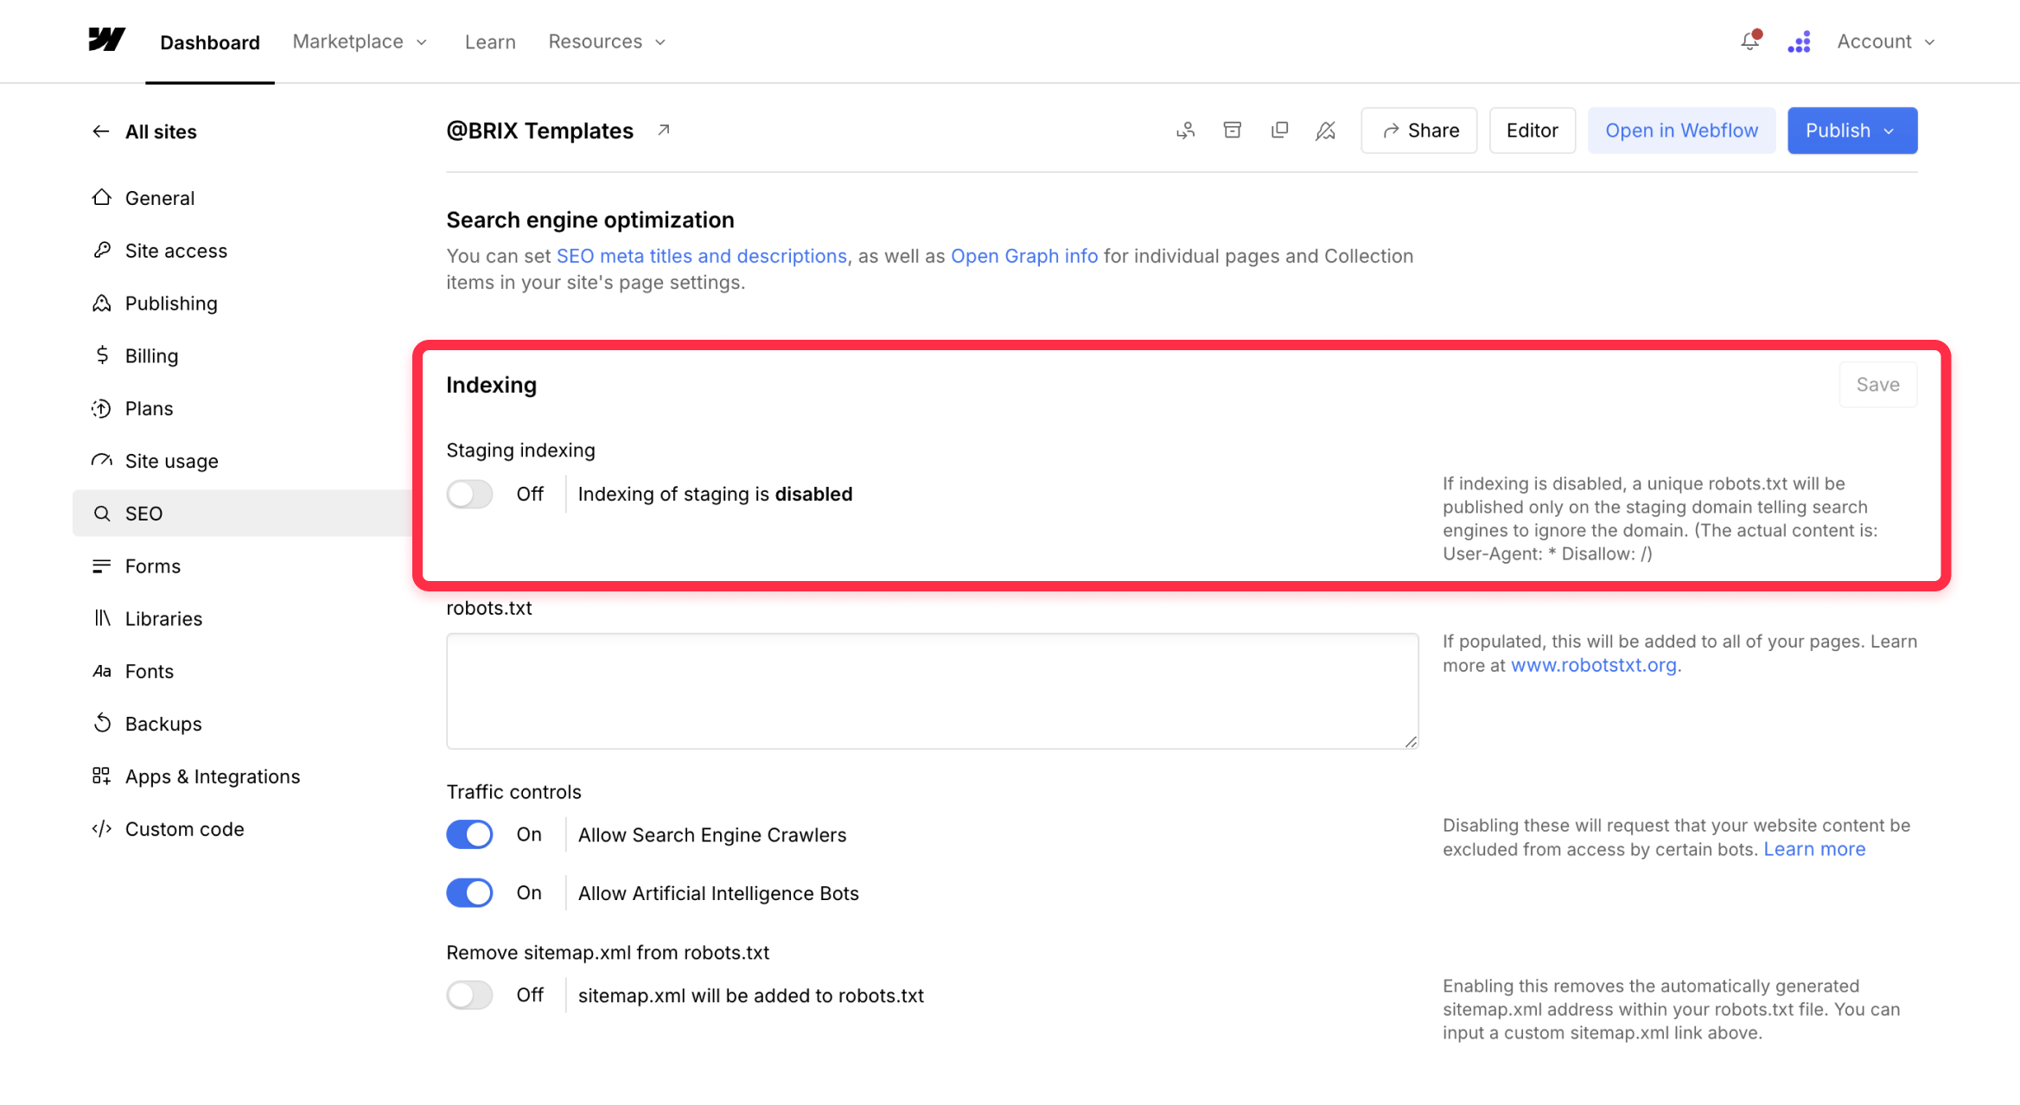Open the Open Graph info link
Viewport: 2020px width, 1105px height.
coord(1024,256)
